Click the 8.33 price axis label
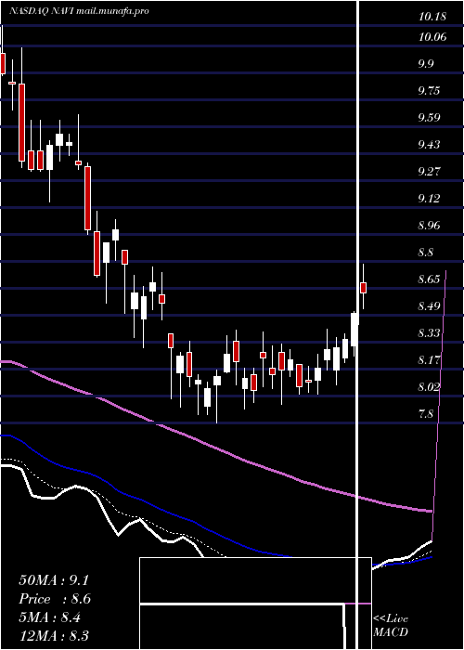The image size is (464, 650). [429, 333]
